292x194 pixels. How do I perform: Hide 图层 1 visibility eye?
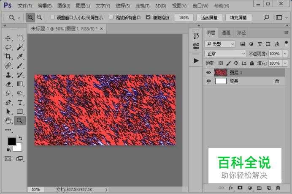[209, 72]
